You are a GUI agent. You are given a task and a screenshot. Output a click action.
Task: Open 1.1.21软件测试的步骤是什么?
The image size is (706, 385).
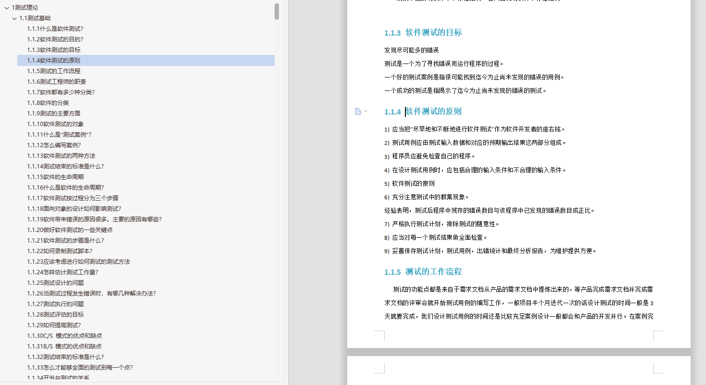[x=65, y=241]
